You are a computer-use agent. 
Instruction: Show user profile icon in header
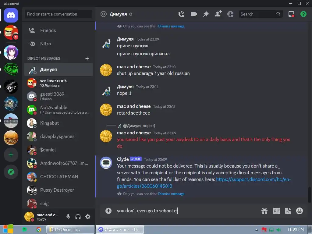(x=230, y=14)
